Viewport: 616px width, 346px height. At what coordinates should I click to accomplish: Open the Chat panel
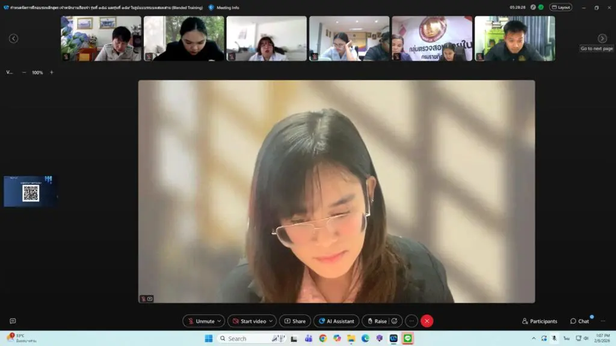pos(579,321)
